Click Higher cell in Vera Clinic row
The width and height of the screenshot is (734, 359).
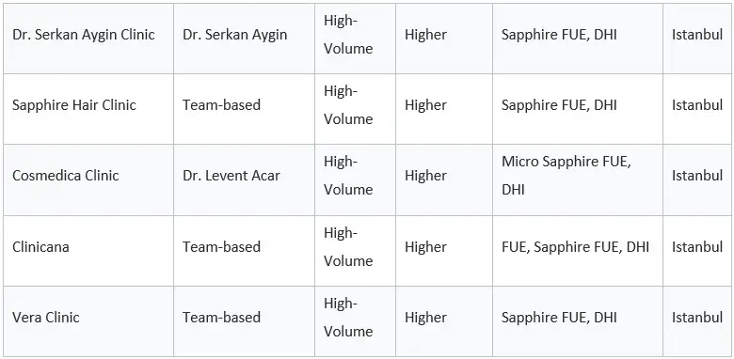click(x=444, y=321)
